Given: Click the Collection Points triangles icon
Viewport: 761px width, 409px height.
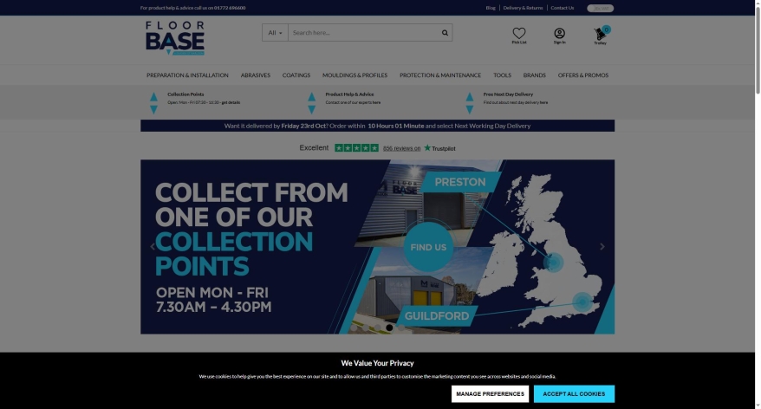Looking at the screenshot, I should coord(154,103).
